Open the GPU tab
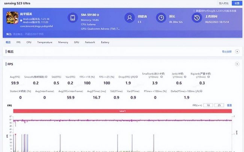Image resolution: width=244 pixels, height=152 pixels. (77, 42)
